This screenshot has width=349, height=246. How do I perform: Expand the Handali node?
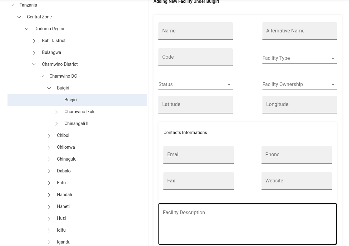[49, 195]
